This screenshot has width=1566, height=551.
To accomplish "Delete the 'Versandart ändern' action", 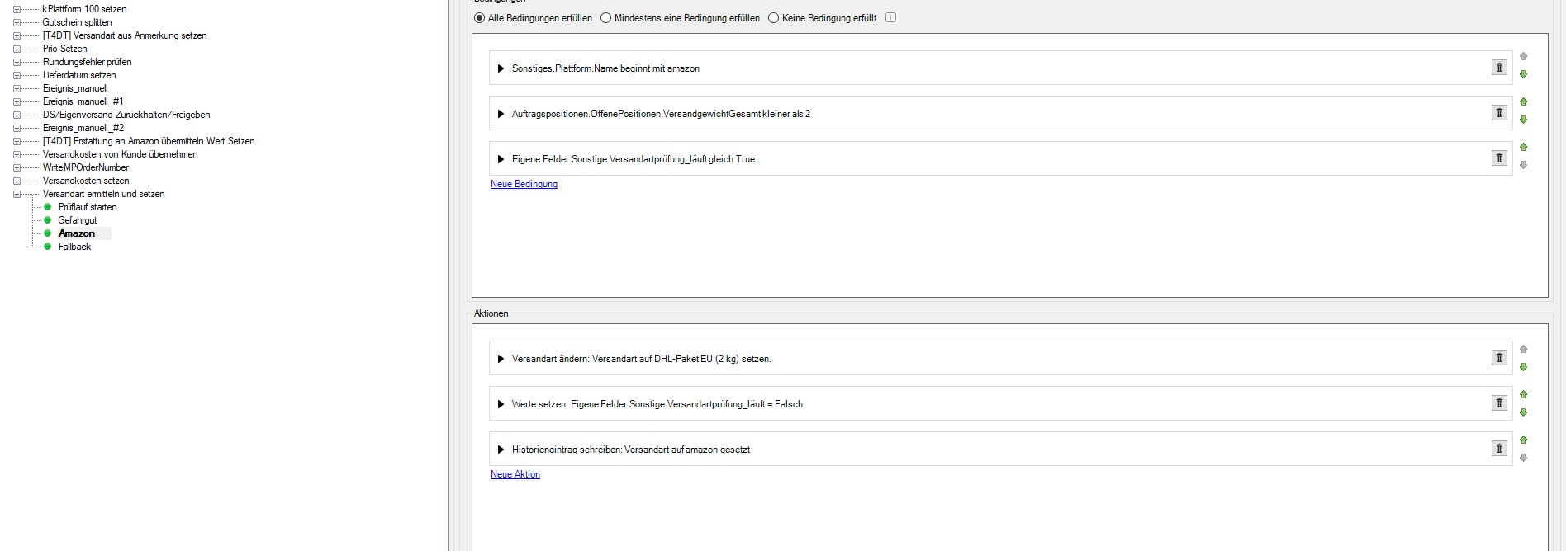I will (x=1499, y=358).
